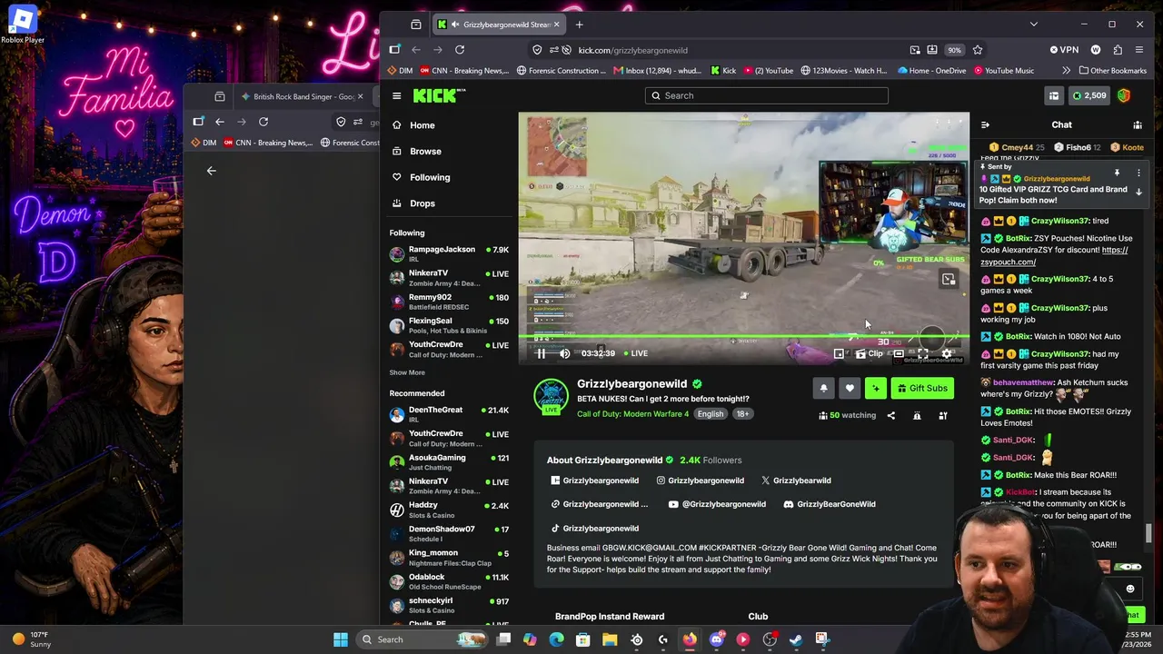Open the stream player settings gear
Image resolution: width=1163 pixels, height=654 pixels.
point(947,353)
